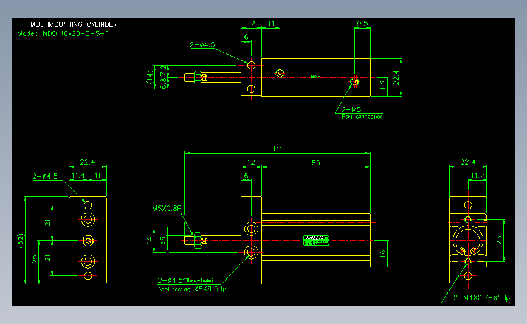Select the 11 dimension in the left view
The height and width of the screenshot is (324, 527).
click(x=97, y=176)
